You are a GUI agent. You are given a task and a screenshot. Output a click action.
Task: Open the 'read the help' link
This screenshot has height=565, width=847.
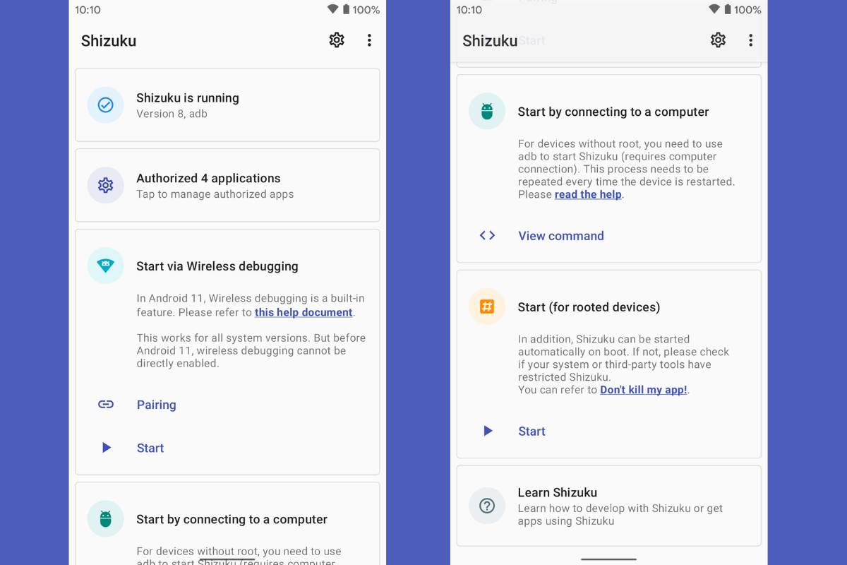point(588,194)
